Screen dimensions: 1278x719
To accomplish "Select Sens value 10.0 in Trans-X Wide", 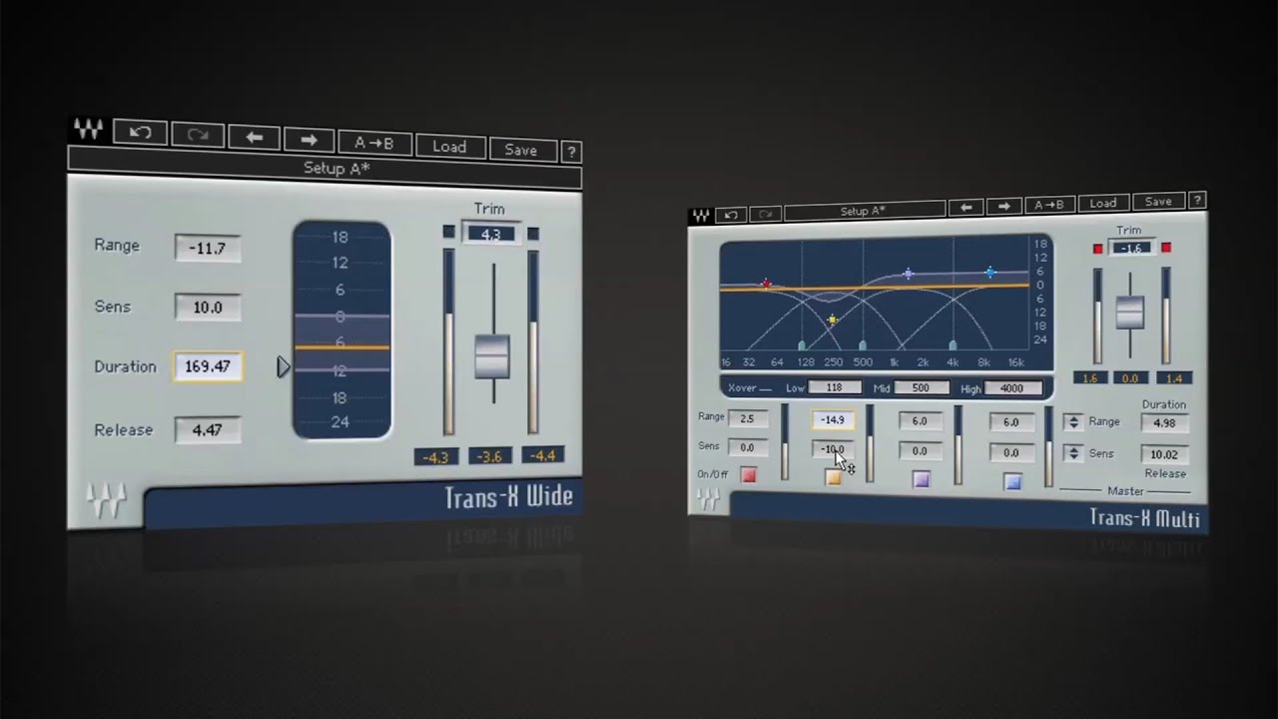I will (208, 308).
